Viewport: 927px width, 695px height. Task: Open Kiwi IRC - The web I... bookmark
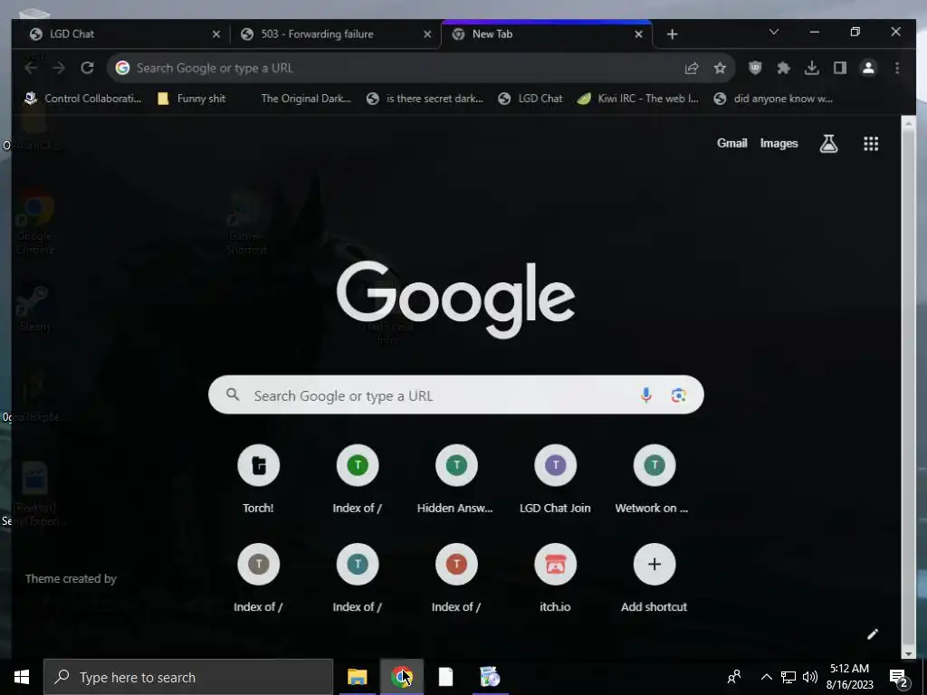tap(638, 99)
